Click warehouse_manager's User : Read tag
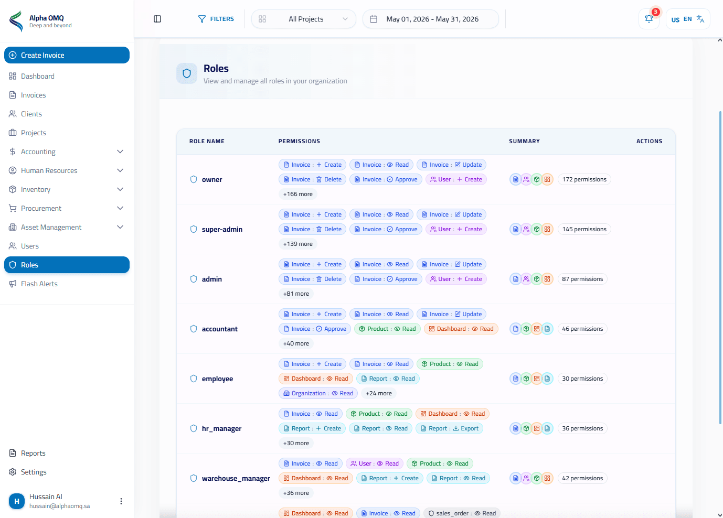Screen dimensions: 723x518 [x=374, y=463]
